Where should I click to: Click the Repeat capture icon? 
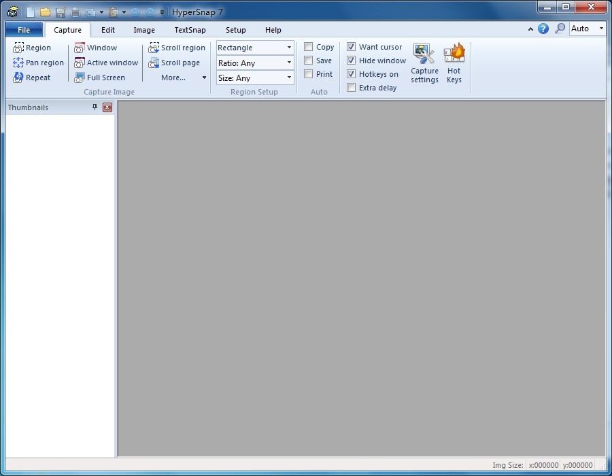(18, 78)
